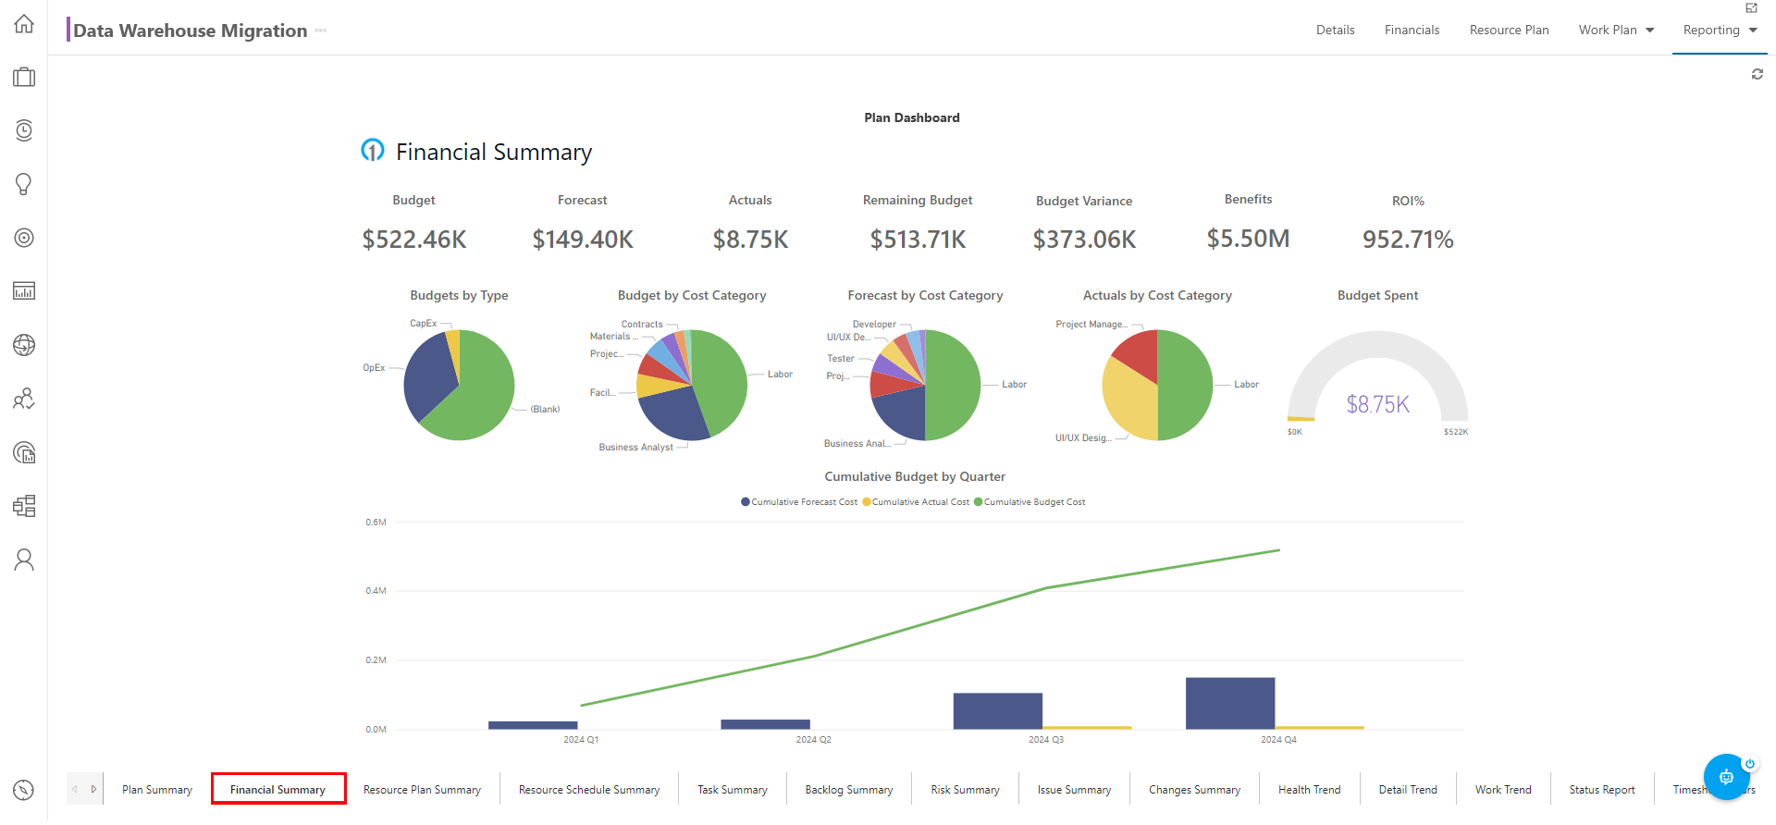Click the Actuals value $8.75K card
The height and width of the screenshot is (825, 1776).
[750, 240]
